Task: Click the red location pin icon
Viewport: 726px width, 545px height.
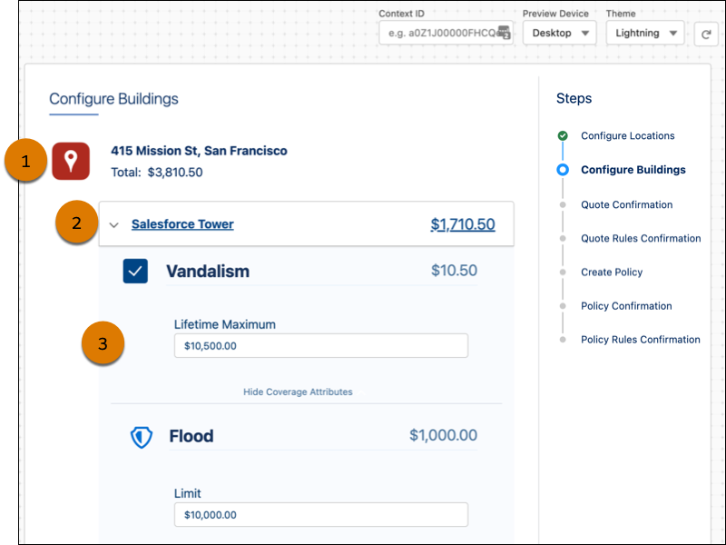Action: pos(71,161)
